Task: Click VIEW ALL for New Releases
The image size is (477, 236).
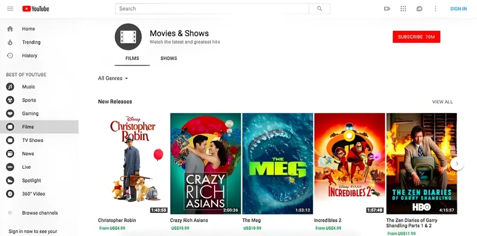Action: click(442, 102)
